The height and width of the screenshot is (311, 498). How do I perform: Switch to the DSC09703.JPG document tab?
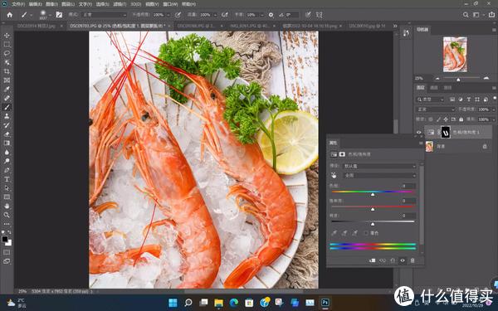[118, 26]
